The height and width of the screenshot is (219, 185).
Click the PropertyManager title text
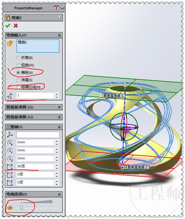(28, 8)
